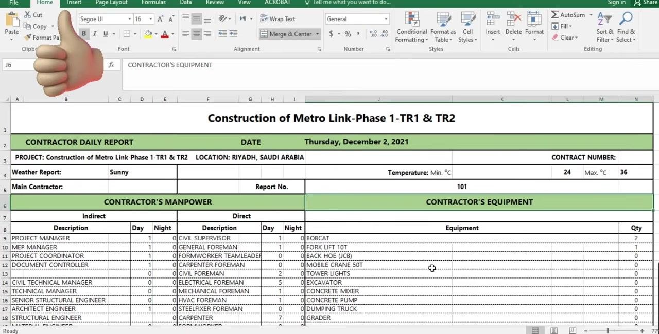Screen dimensions: 659x334
Task: Apply the red Font Color A
Action: tap(165, 34)
